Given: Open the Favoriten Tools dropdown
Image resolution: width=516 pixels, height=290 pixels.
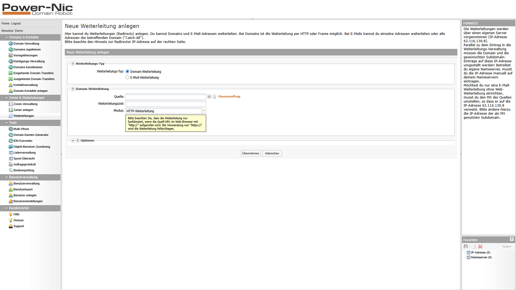Looking at the screenshot, I should (x=506, y=247).
